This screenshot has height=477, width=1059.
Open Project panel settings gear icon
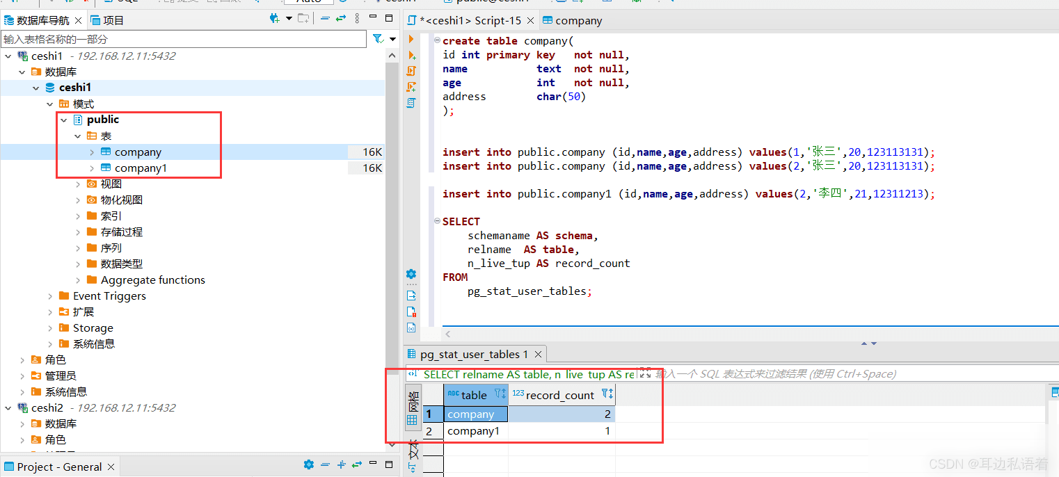pyautogui.click(x=309, y=465)
